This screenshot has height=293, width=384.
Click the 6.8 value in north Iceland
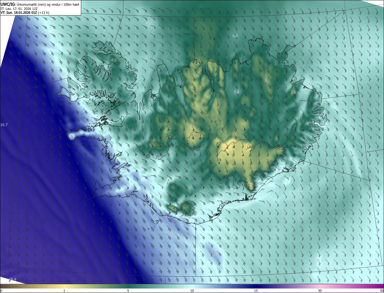click(236, 92)
